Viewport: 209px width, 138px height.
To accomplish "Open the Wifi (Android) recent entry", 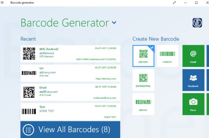I will click(x=70, y=54).
